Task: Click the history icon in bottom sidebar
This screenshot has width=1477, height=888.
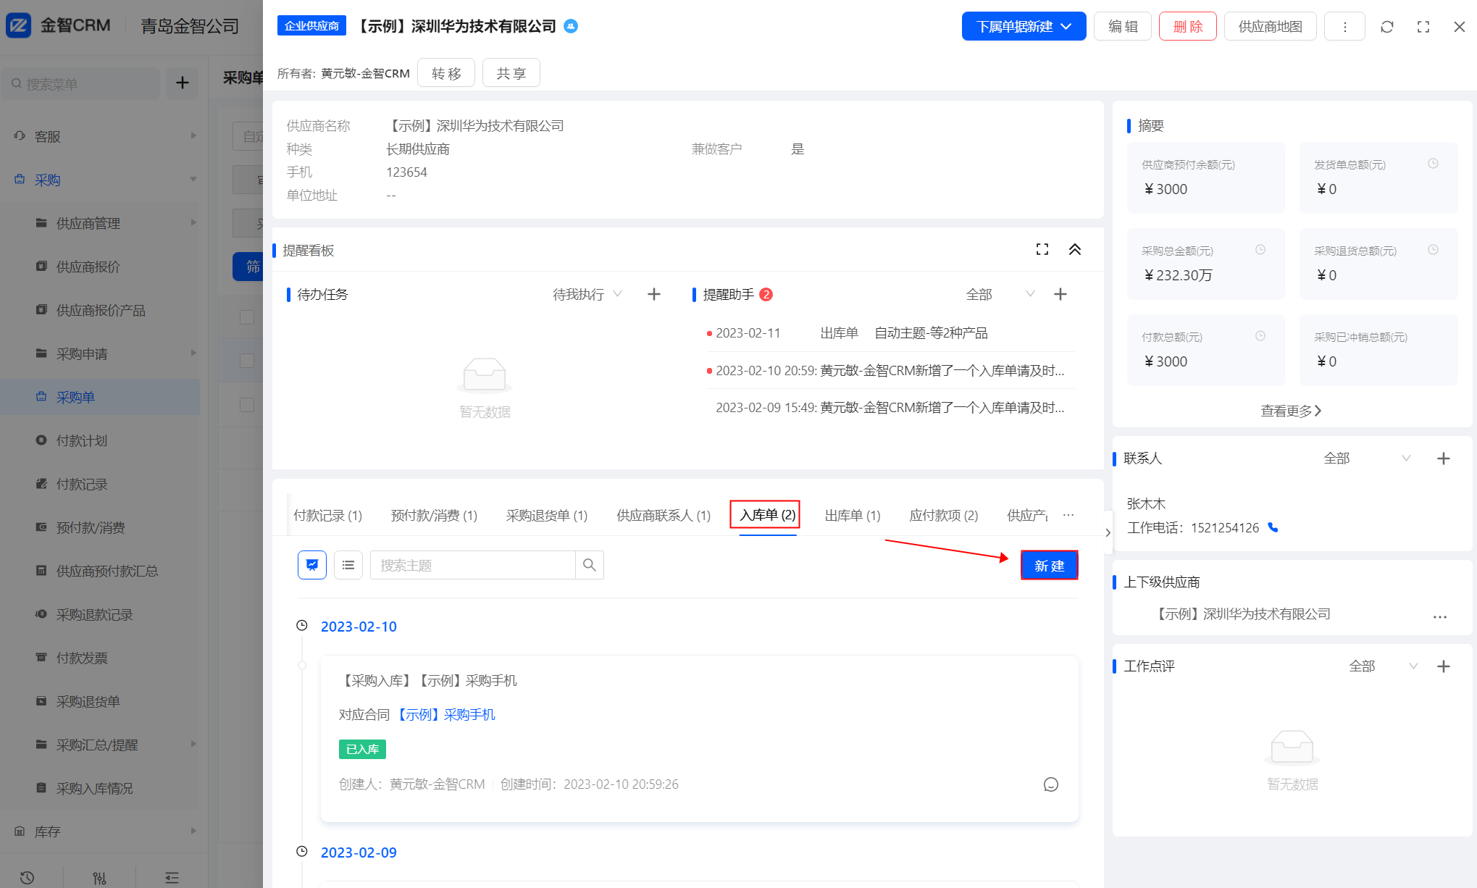Action: pyautogui.click(x=27, y=878)
